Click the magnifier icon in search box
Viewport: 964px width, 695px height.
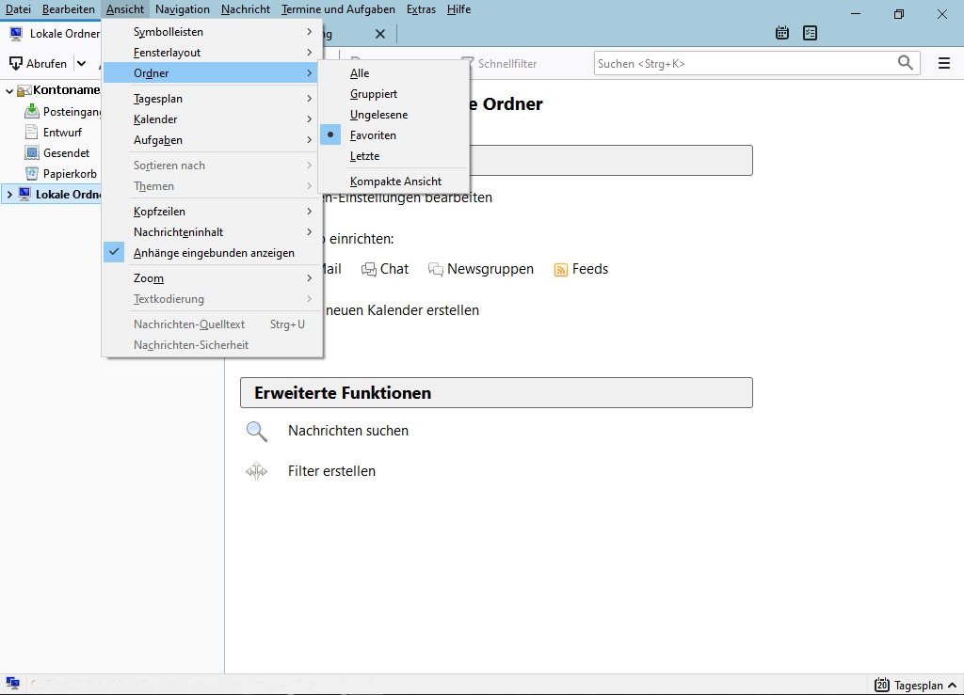[906, 63]
